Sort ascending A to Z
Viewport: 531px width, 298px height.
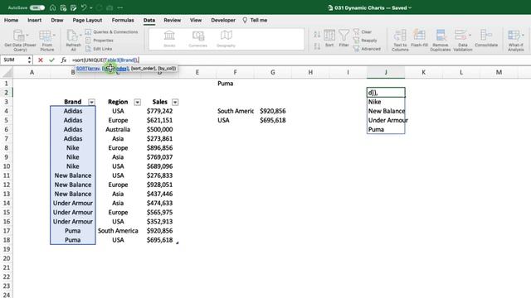pos(317,34)
